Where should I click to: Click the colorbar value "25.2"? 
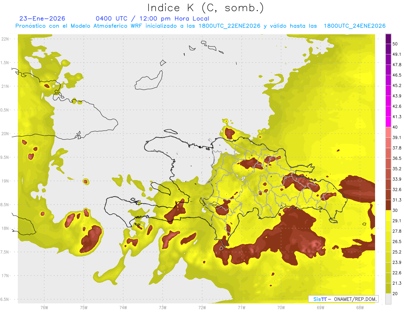pyautogui.click(x=397, y=252)
